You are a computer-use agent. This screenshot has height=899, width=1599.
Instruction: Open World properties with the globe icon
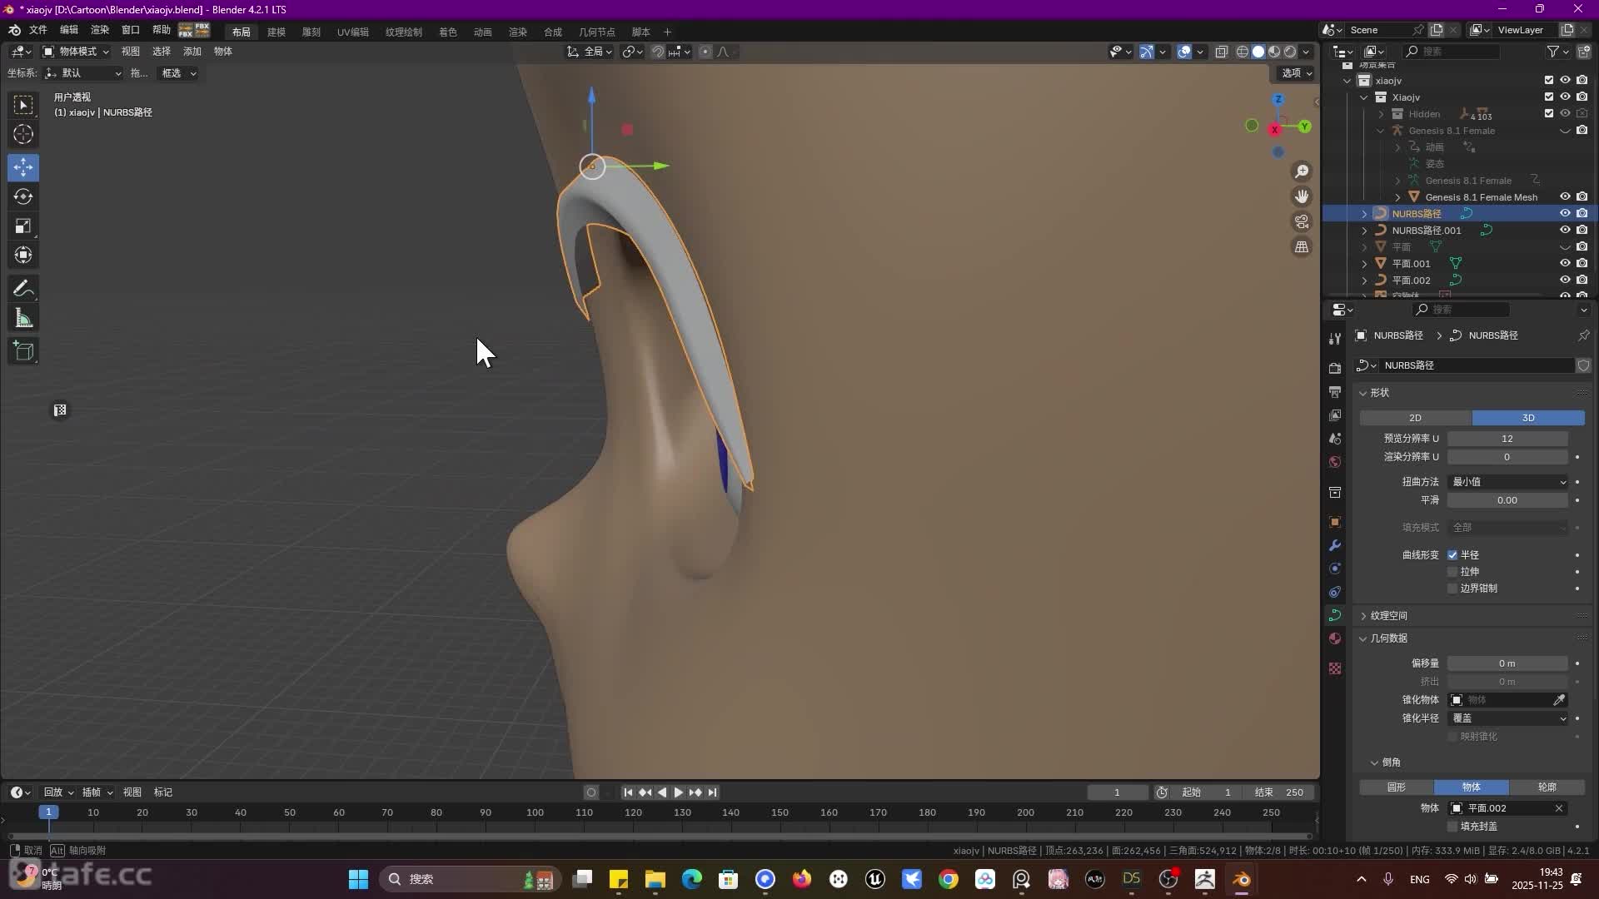[x=1335, y=461]
